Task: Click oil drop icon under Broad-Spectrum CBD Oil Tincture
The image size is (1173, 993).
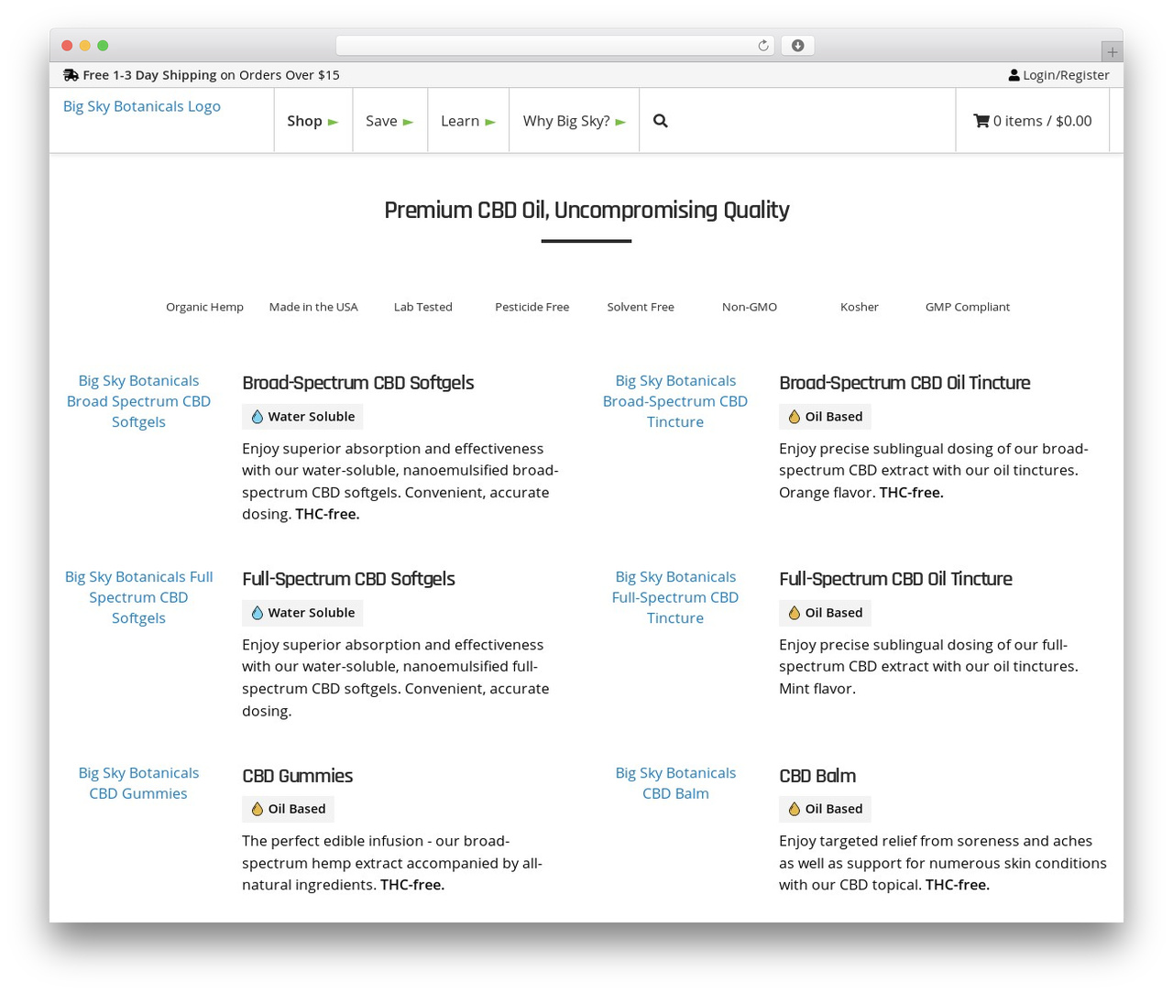Action: 795,417
